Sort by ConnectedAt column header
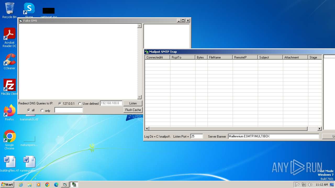The image size is (335, 188). (x=158, y=57)
